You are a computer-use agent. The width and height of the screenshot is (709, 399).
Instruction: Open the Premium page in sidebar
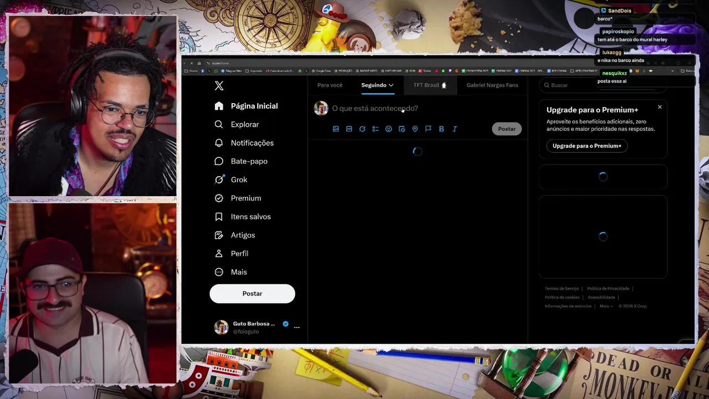pos(238,198)
